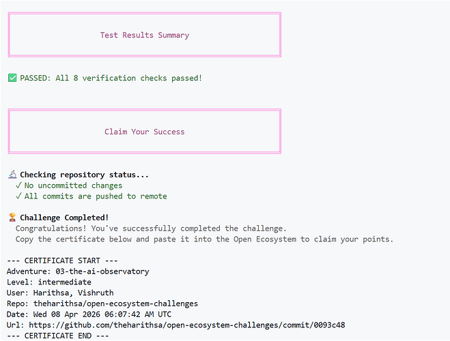Click the User: Harithsa, Vishruth line
The image size is (450, 341).
(60, 293)
